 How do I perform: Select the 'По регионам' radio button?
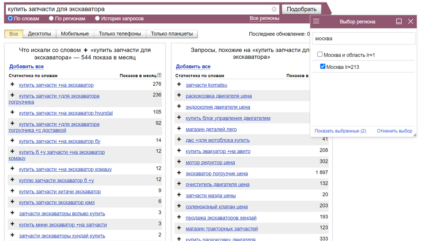[x=51, y=18]
